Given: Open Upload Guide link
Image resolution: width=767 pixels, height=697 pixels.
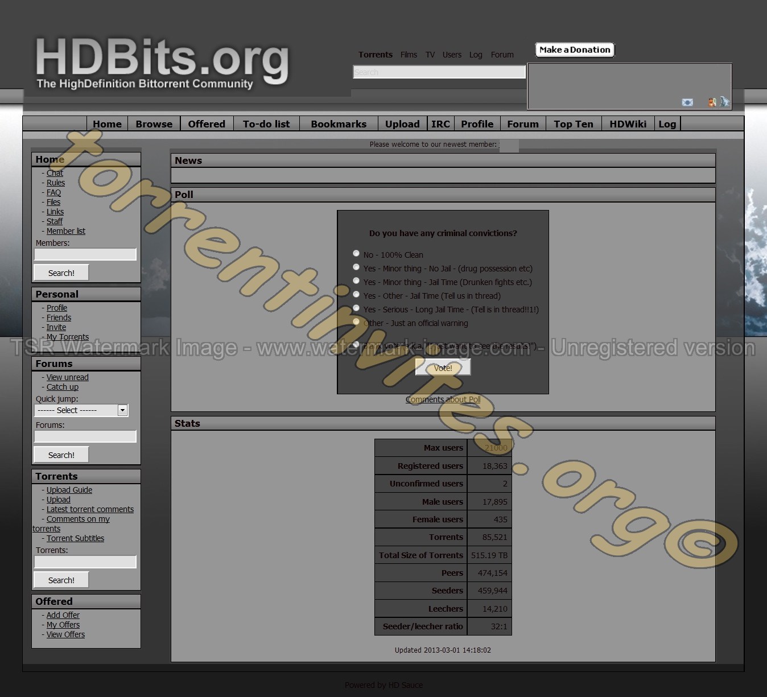Looking at the screenshot, I should point(69,490).
